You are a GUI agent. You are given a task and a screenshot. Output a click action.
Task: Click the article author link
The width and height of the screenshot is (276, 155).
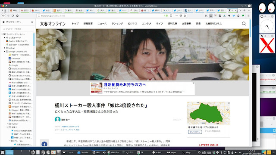click(65, 120)
